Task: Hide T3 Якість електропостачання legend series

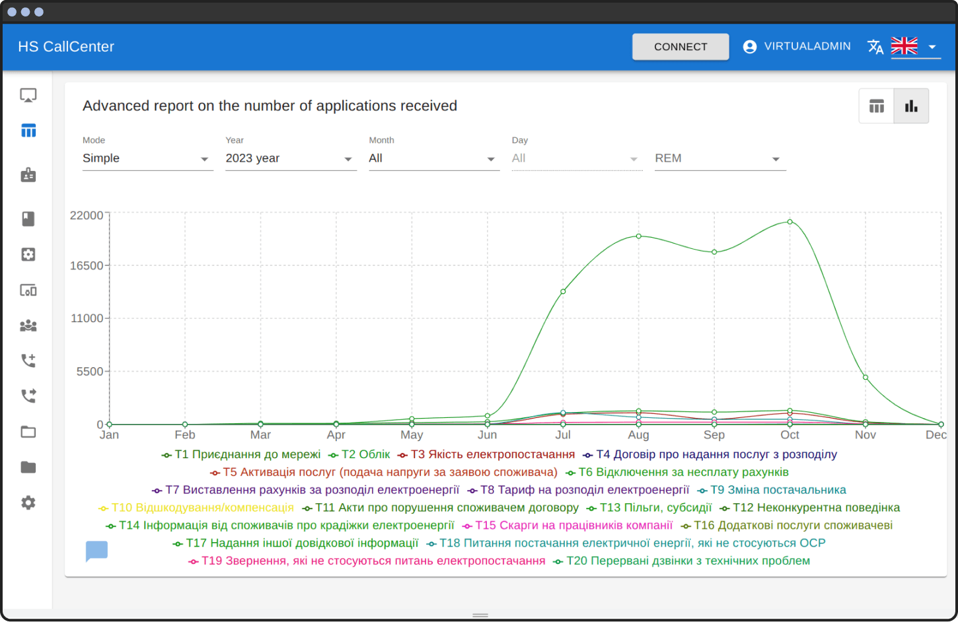Action: click(486, 455)
